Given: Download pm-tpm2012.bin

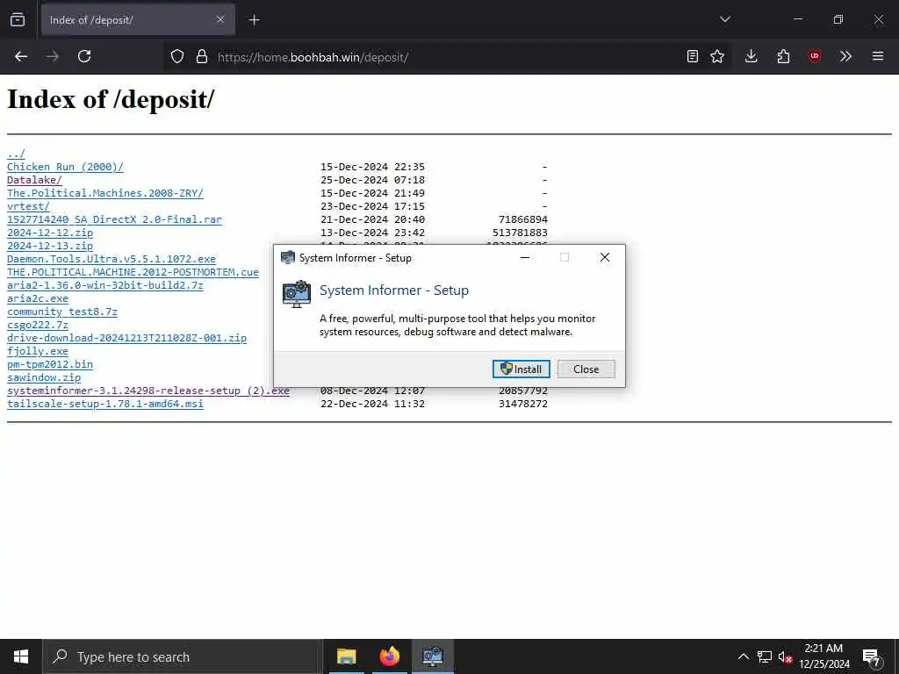Looking at the screenshot, I should (x=50, y=364).
